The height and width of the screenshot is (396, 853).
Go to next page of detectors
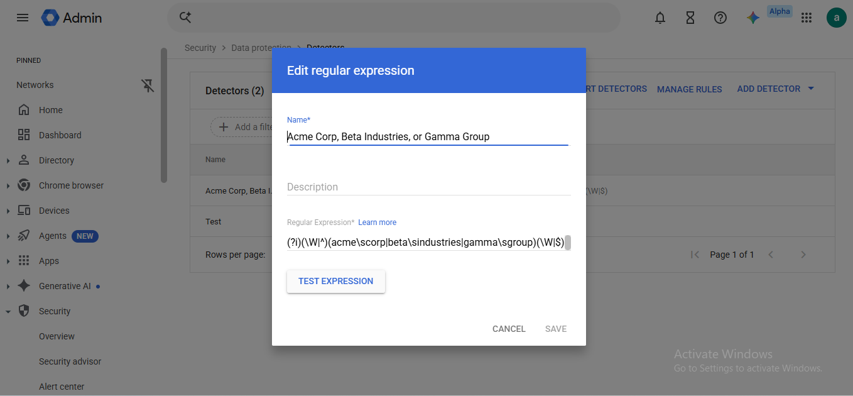(803, 255)
